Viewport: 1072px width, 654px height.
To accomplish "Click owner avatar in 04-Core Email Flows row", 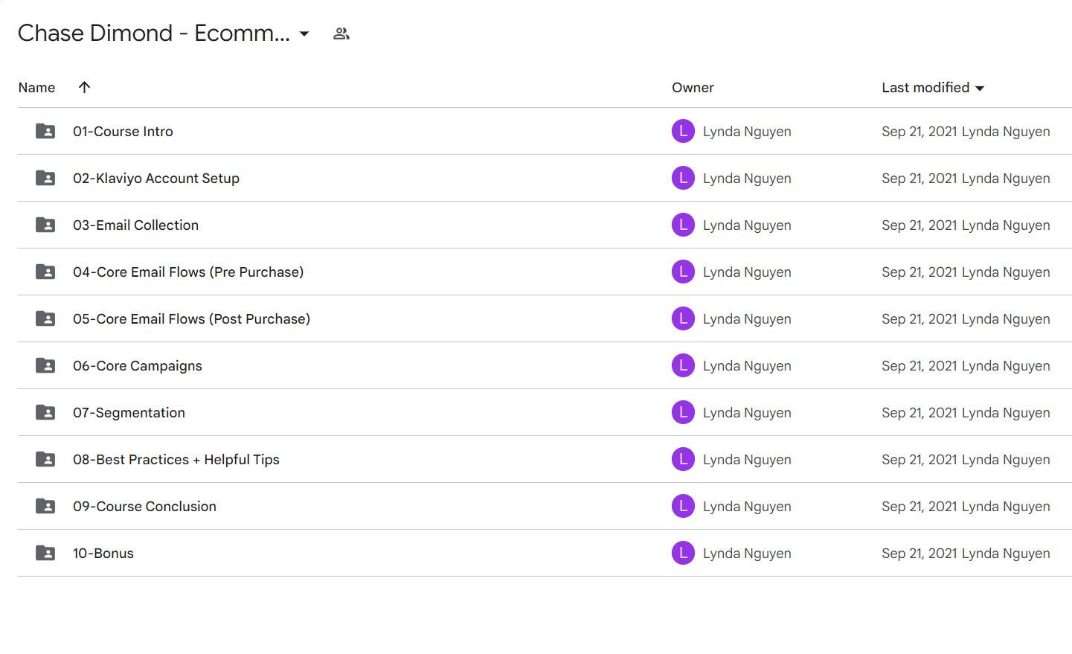I will coord(683,272).
